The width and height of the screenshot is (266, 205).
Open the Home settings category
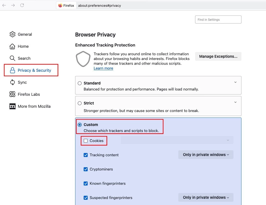pos(23,46)
